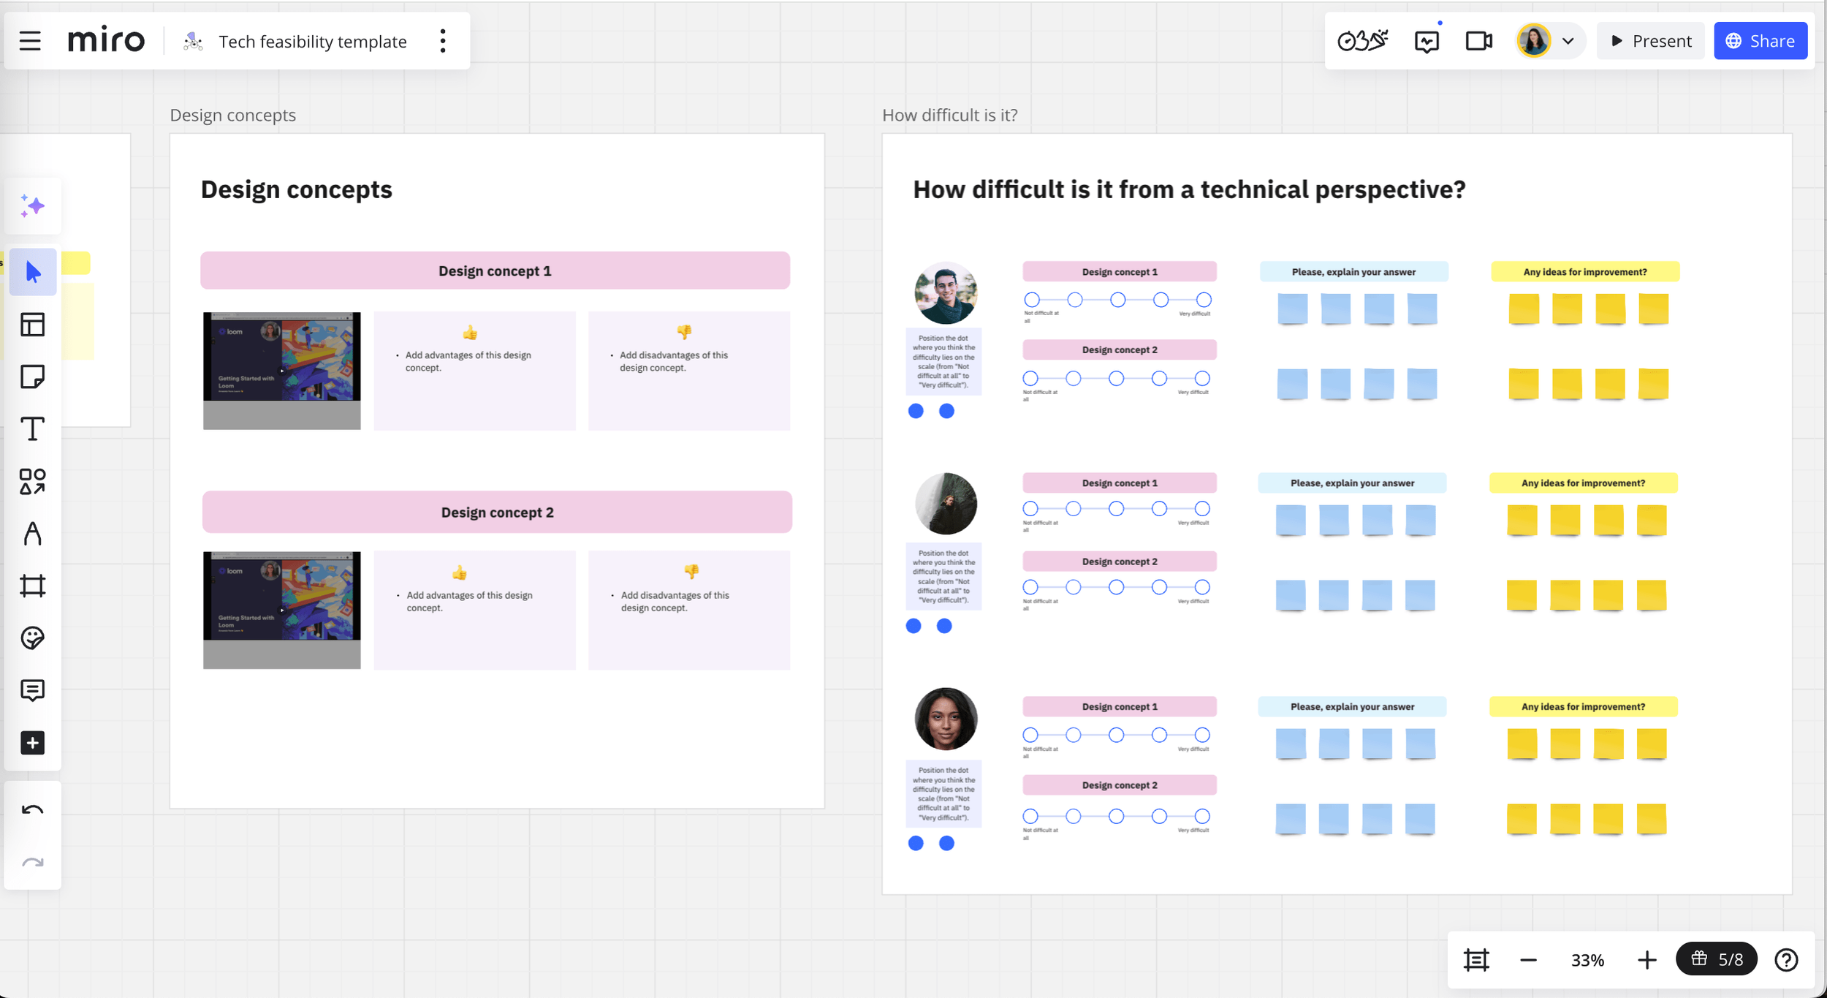Click the blue Share button
The height and width of the screenshot is (998, 1827).
pos(1760,41)
